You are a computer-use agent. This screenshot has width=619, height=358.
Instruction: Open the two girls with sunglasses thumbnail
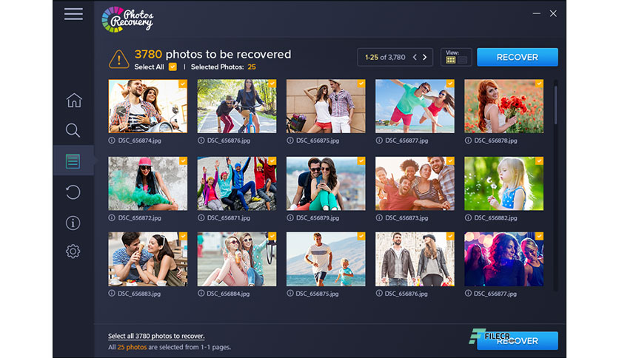(x=237, y=259)
